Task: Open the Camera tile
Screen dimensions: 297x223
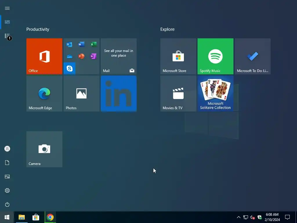Action: click(x=44, y=149)
